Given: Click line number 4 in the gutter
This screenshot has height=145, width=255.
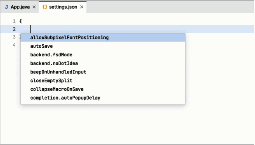Looking at the screenshot, I should coord(14,45).
